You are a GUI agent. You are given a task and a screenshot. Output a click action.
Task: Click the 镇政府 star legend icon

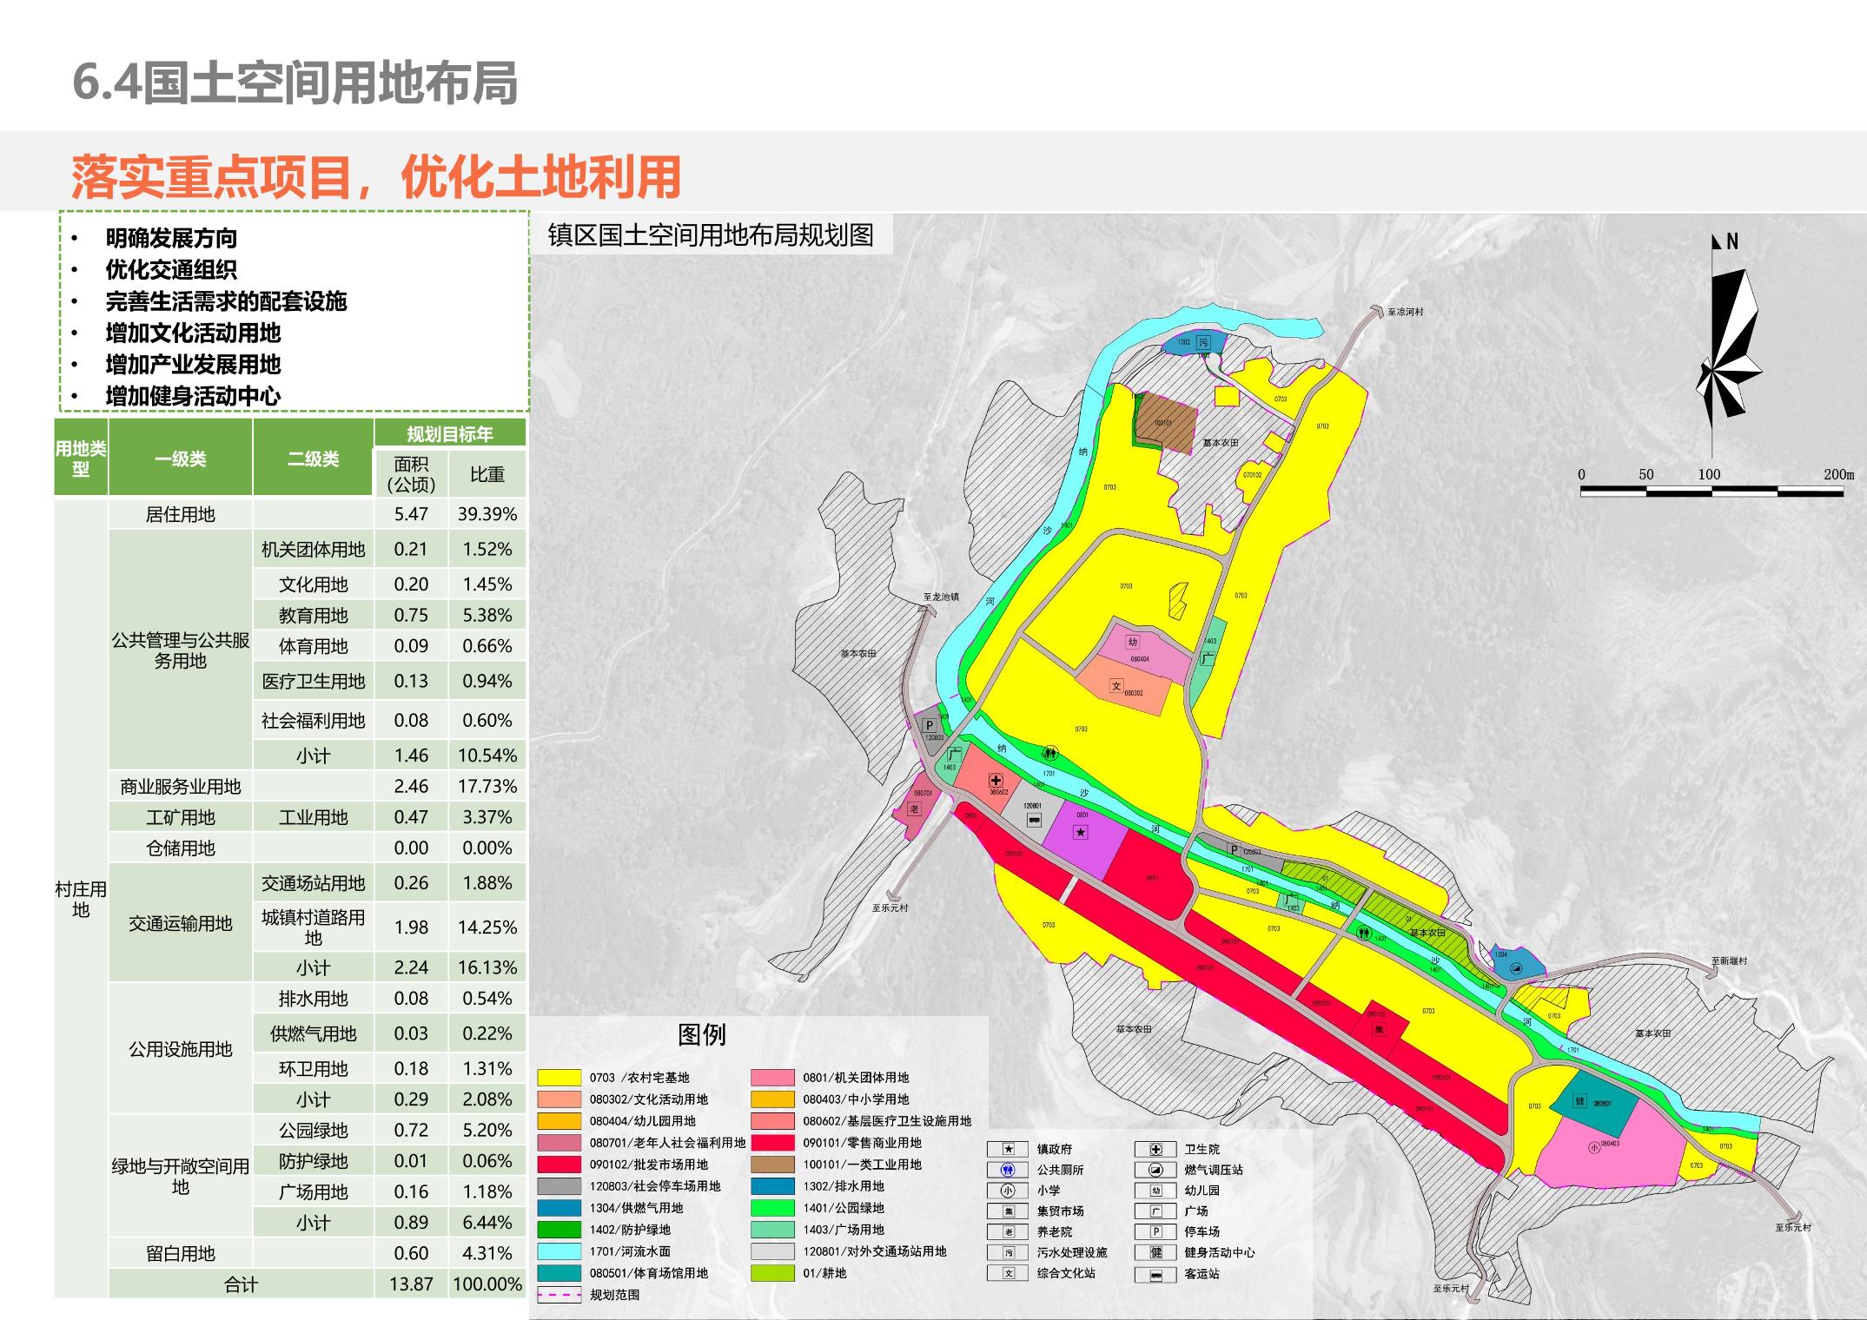(x=1009, y=1149)
